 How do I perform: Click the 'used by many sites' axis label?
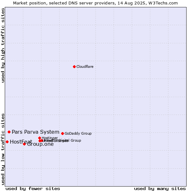click(x=160, y=189)
